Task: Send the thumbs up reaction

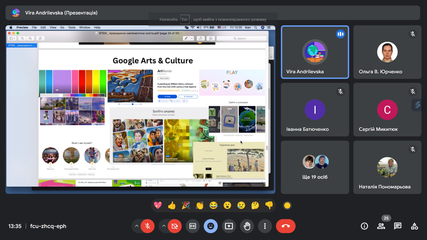Action: coord(172,205)
